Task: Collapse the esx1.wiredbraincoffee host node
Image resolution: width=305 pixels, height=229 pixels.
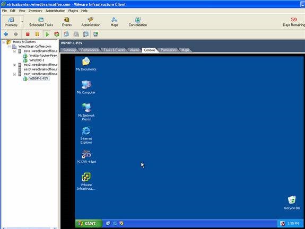Action: pos(15,51)
